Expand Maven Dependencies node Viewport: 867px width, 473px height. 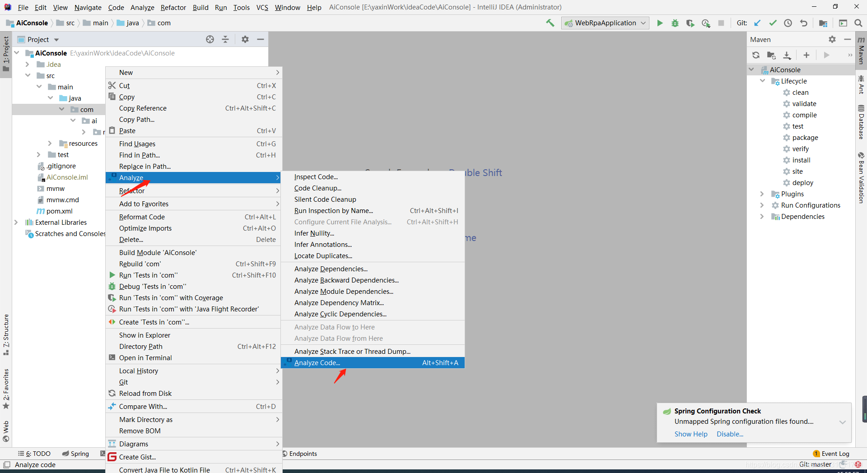click(x=763, y=216)
